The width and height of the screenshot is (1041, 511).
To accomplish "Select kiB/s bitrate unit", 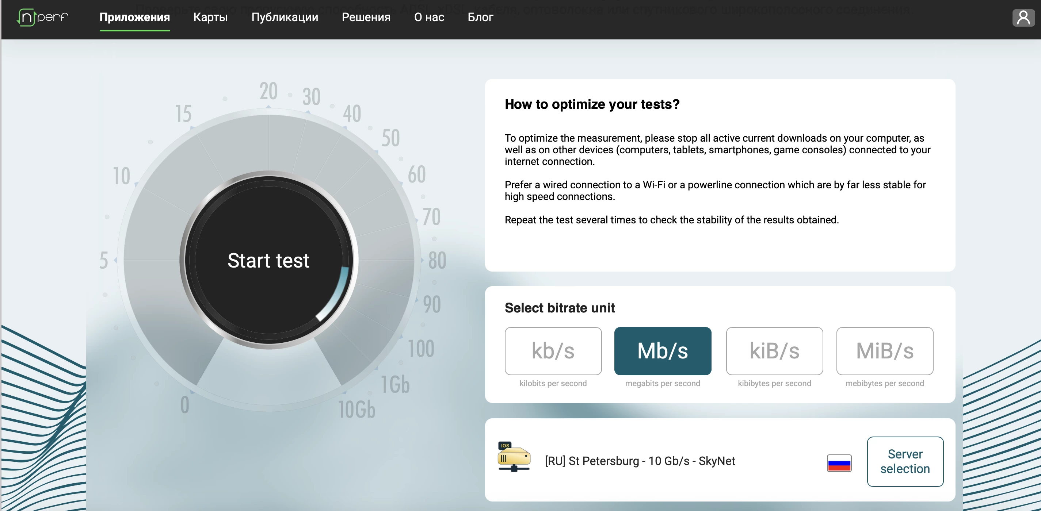I will (x=774, y=351).
